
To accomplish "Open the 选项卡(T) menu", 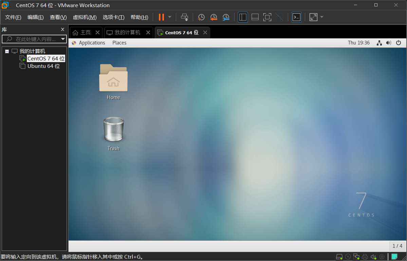I will (113, 17).
